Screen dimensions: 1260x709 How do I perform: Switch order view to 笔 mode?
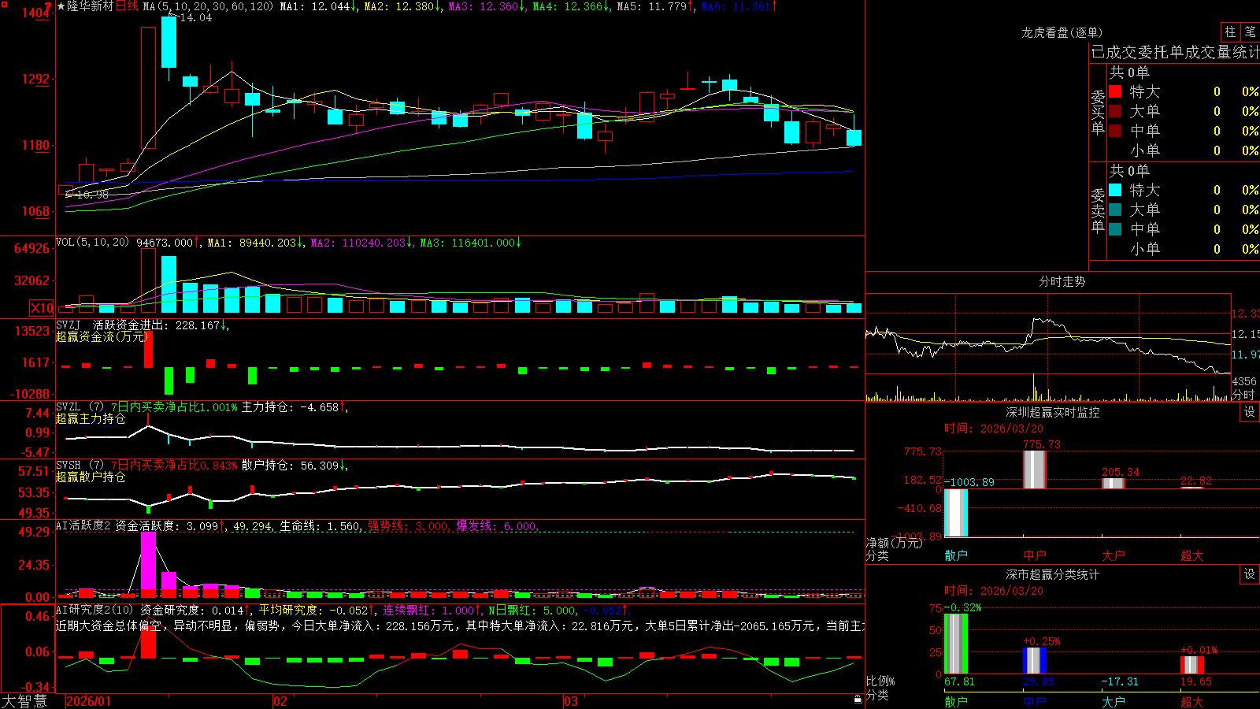pyautogui.click(x=1251, y=32)
